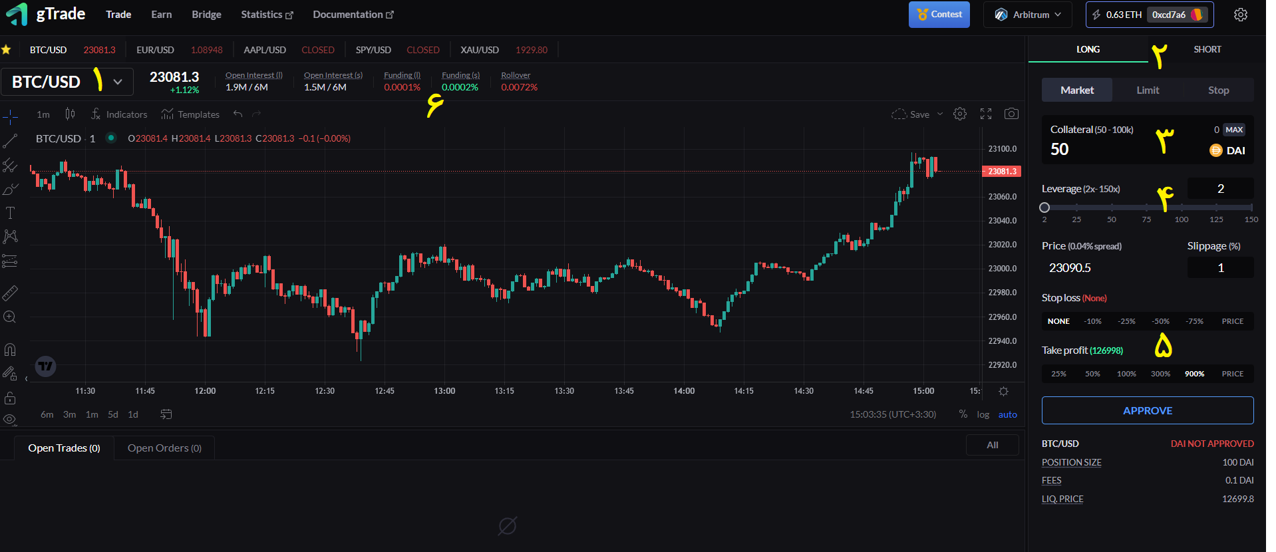The height and width of the screenshot is (552, 1276).
Task: Open the Arbitrum network dropdown
Action: [x=1027, y=15]
